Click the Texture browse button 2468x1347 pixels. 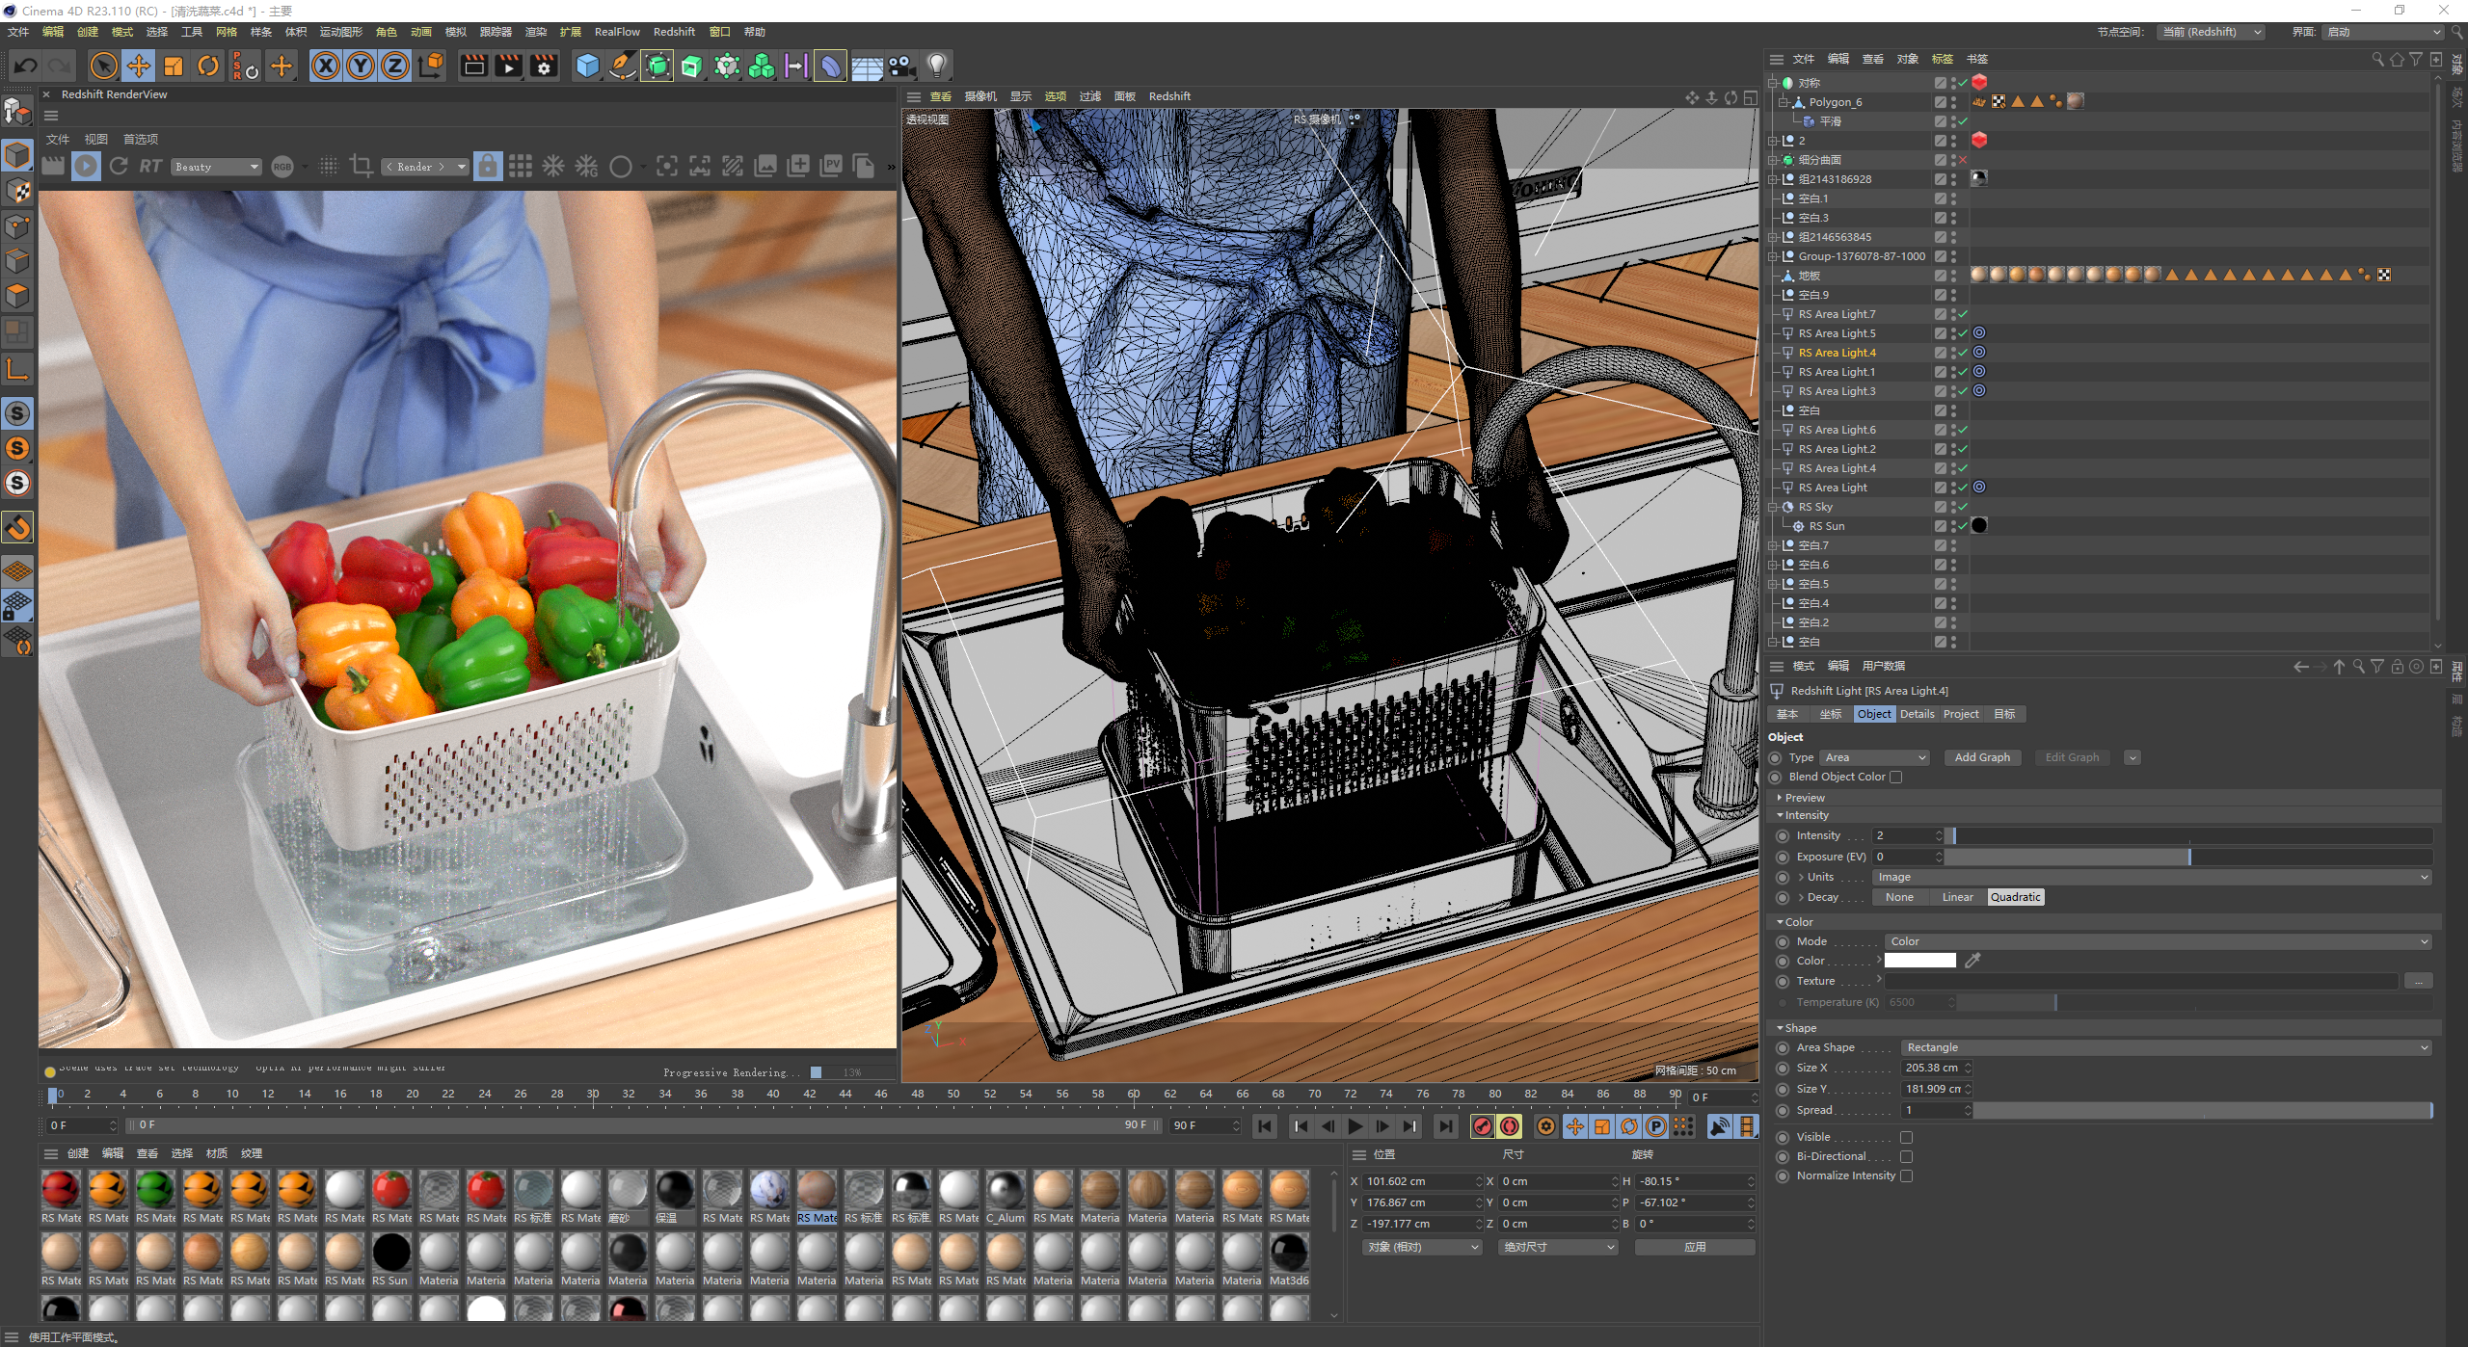click(2419, 981)
